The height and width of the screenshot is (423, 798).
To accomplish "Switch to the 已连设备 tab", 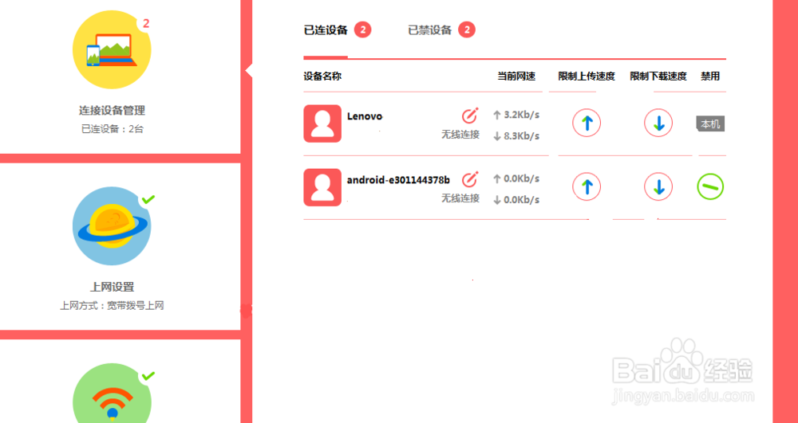I will point(326,30).
